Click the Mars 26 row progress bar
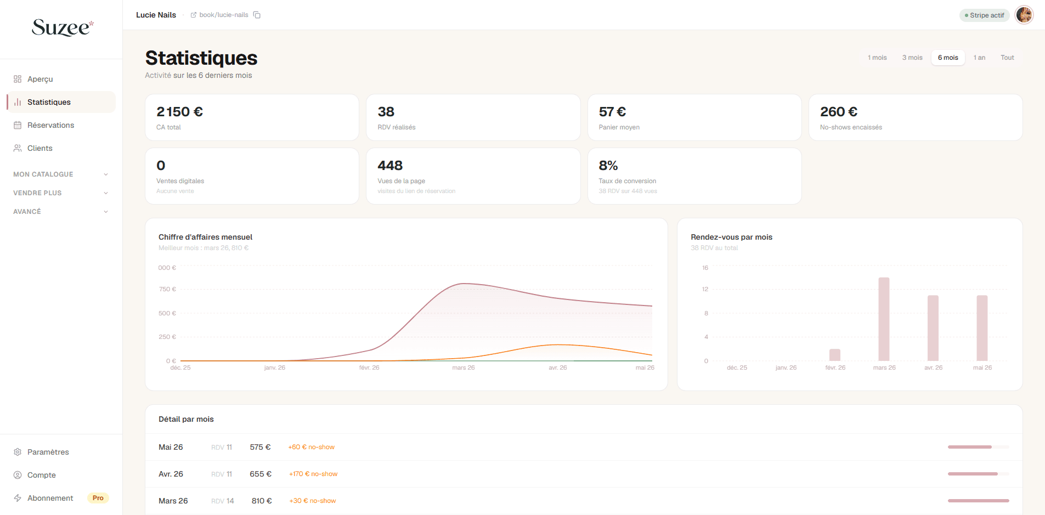The width and height of the screenshot is (1045, 515). tap(978, 501)
